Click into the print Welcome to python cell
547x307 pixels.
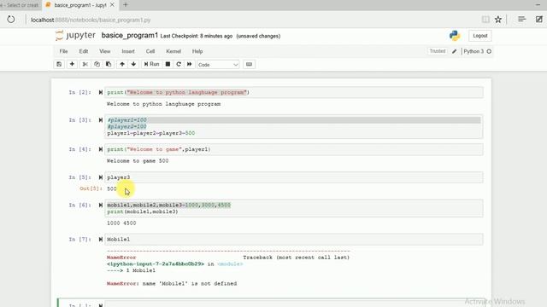(x=294, y=92)
